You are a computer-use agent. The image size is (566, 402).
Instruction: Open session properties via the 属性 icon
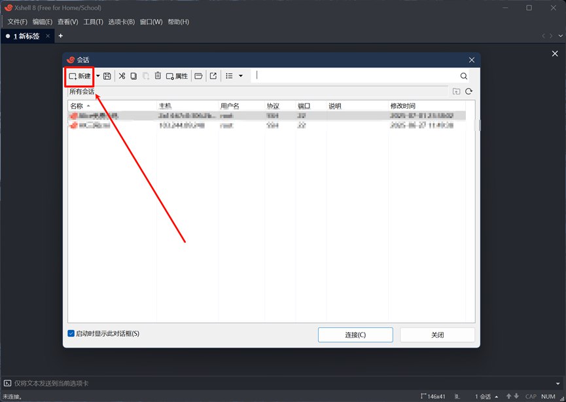pos(177,75)
